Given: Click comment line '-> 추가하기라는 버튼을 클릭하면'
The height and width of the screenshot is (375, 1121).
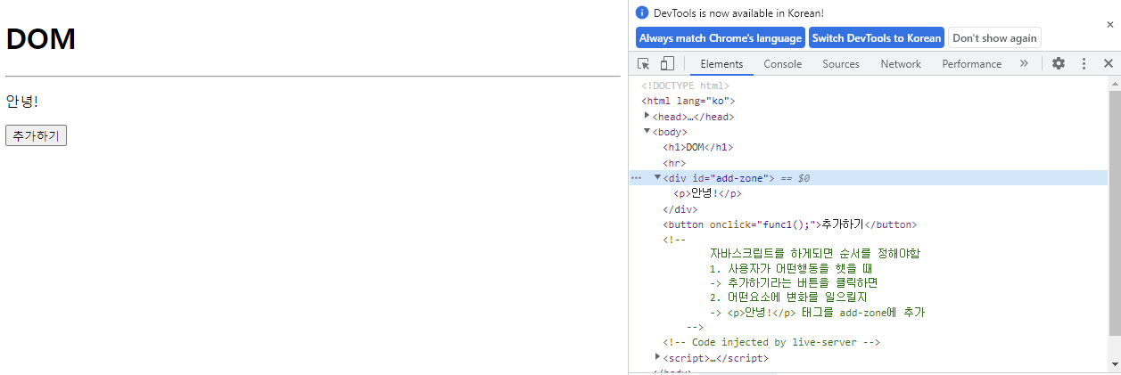Looking at the screenshot, I should coord(794,283).
